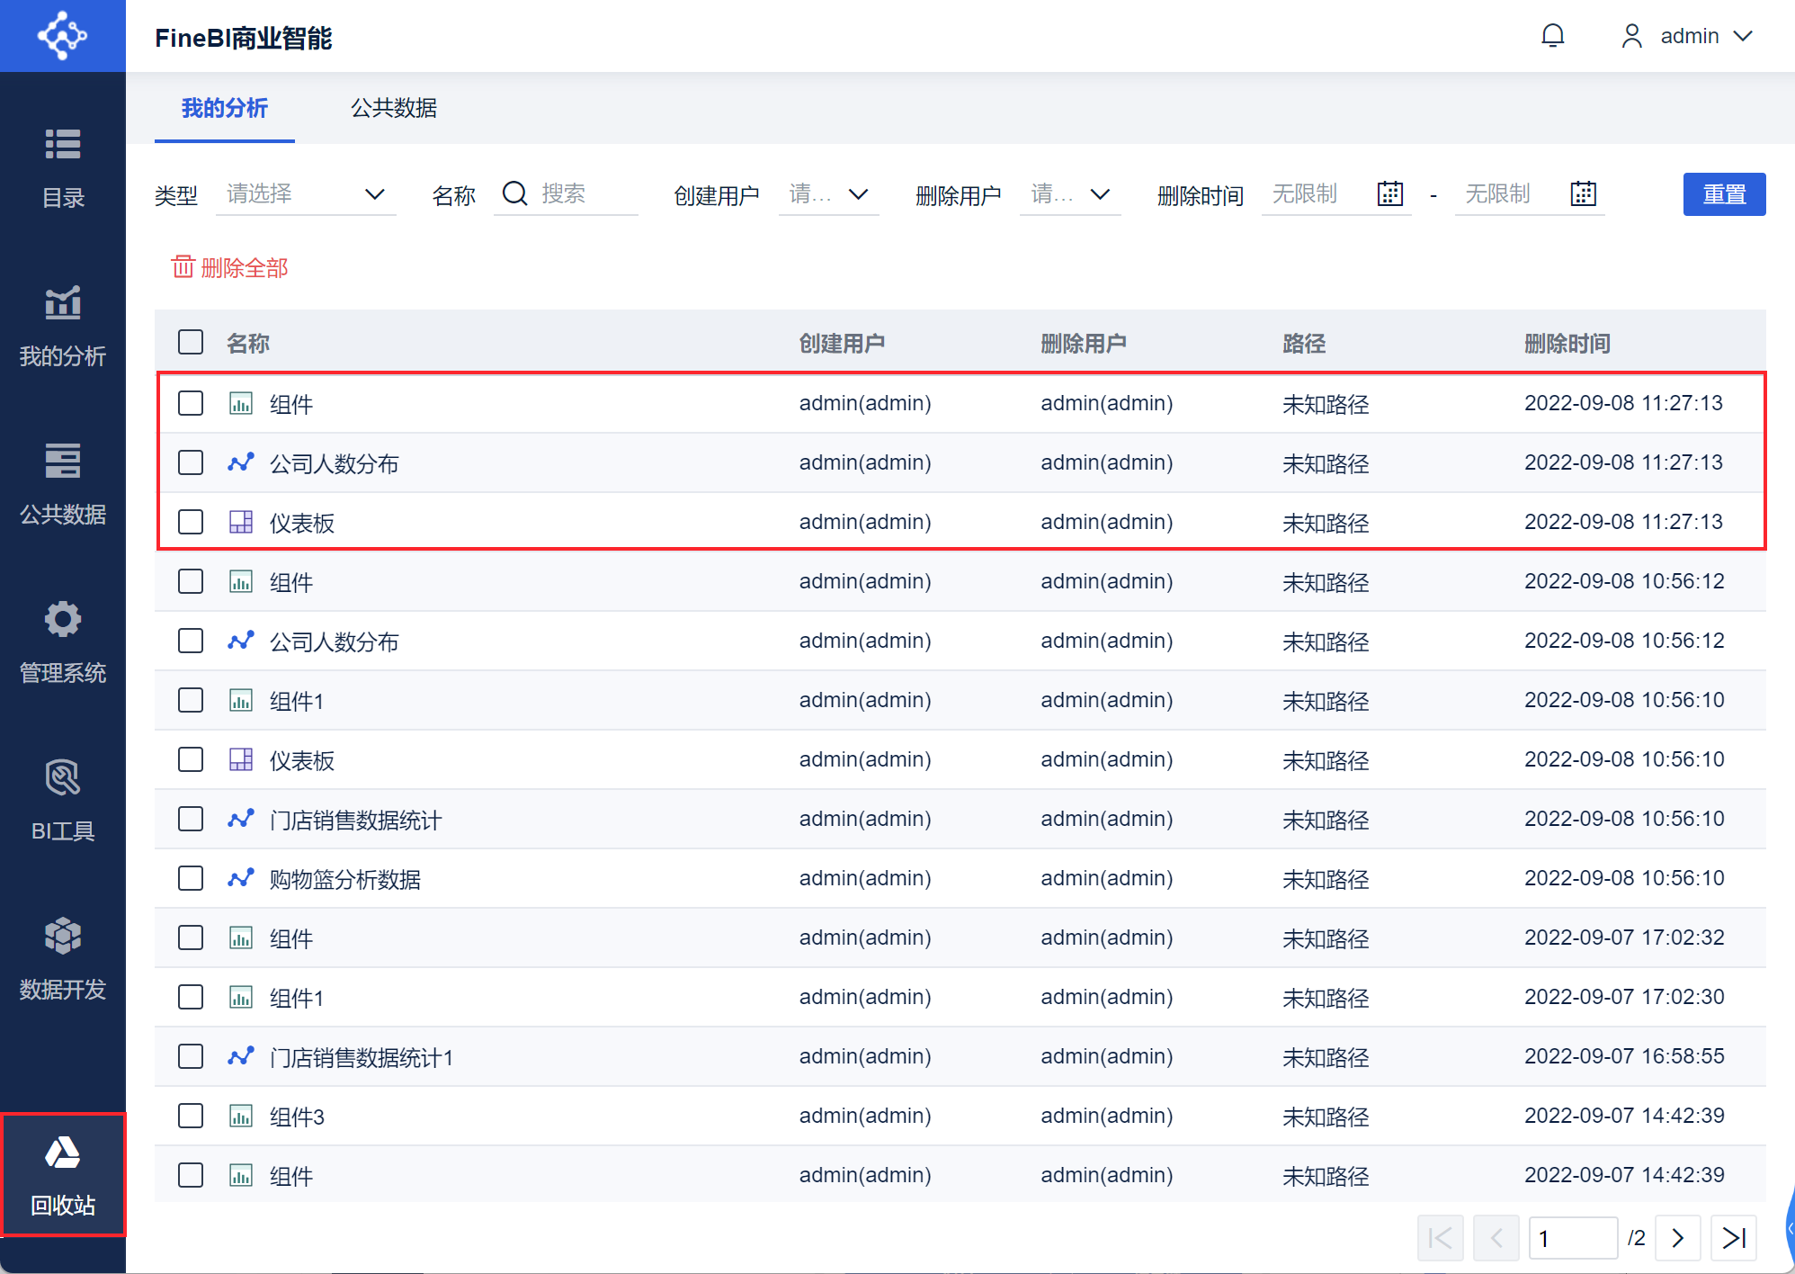The height and width of the screenshot is (1274, 1795).
Task: Open the admin user account menu
Action: coord(1688,36)
